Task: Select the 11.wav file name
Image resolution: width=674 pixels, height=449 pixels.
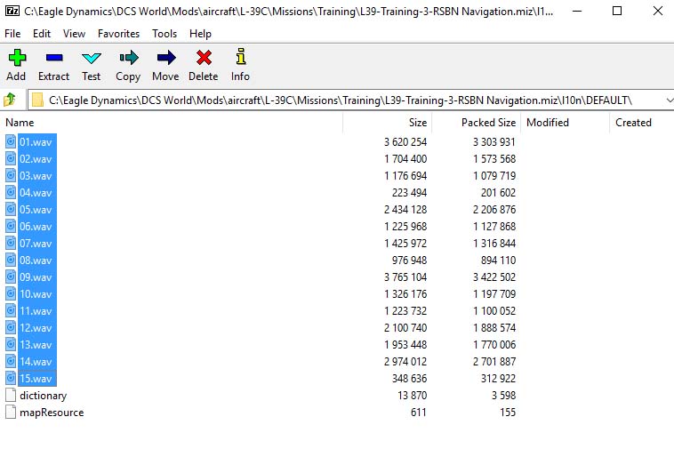Action: point(36,310)
